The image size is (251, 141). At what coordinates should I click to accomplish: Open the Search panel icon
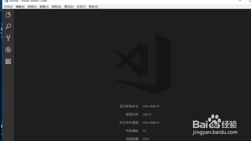[8, 26]
